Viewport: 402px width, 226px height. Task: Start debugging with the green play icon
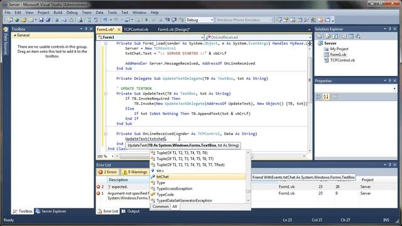click(146, 19)
